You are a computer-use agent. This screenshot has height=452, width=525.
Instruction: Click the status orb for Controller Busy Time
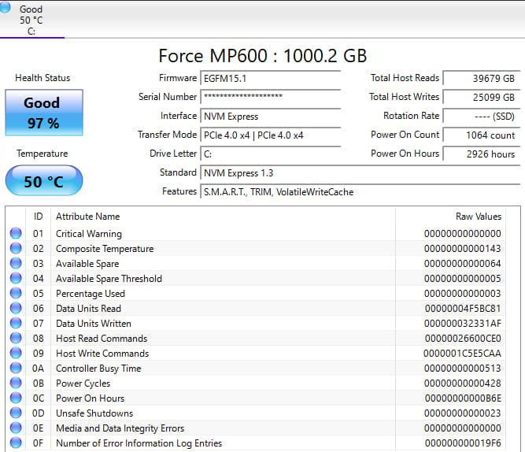(16, 368)
